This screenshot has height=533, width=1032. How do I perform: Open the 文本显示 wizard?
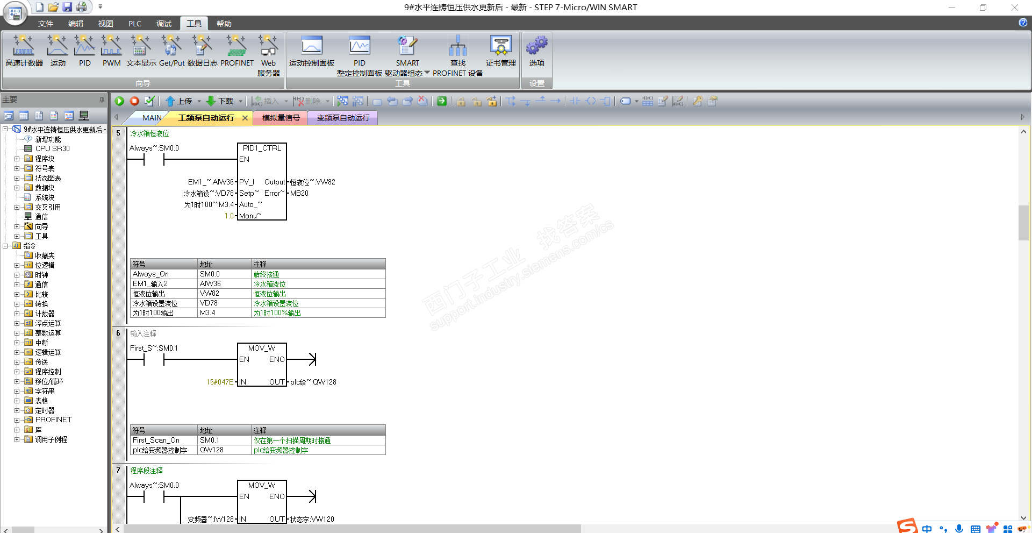point(141,51)
